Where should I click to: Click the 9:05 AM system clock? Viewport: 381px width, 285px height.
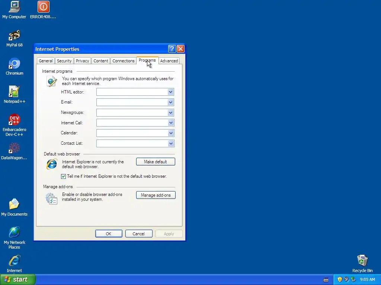367,279
